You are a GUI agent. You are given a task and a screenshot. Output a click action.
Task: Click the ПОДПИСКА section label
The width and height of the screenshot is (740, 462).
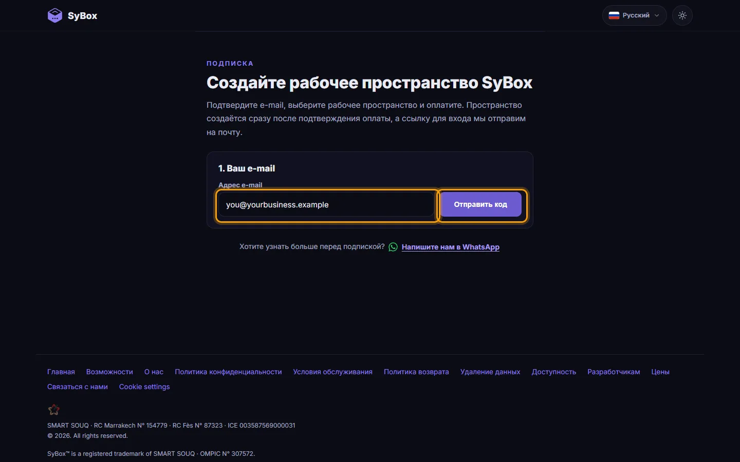(x=230, y=63)
